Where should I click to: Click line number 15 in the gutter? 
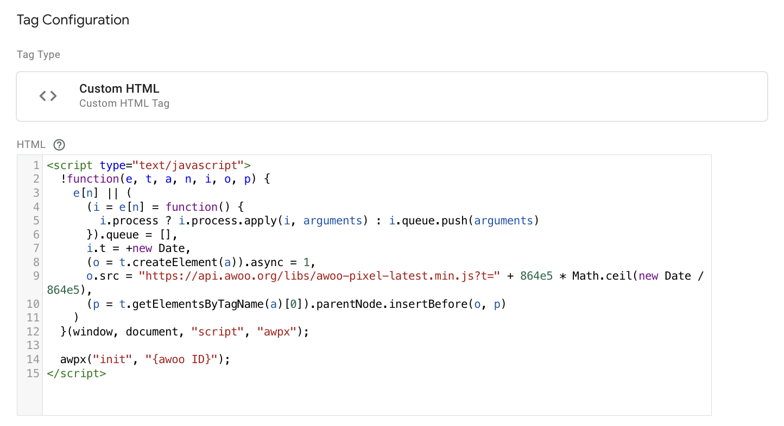coord(33,373)
